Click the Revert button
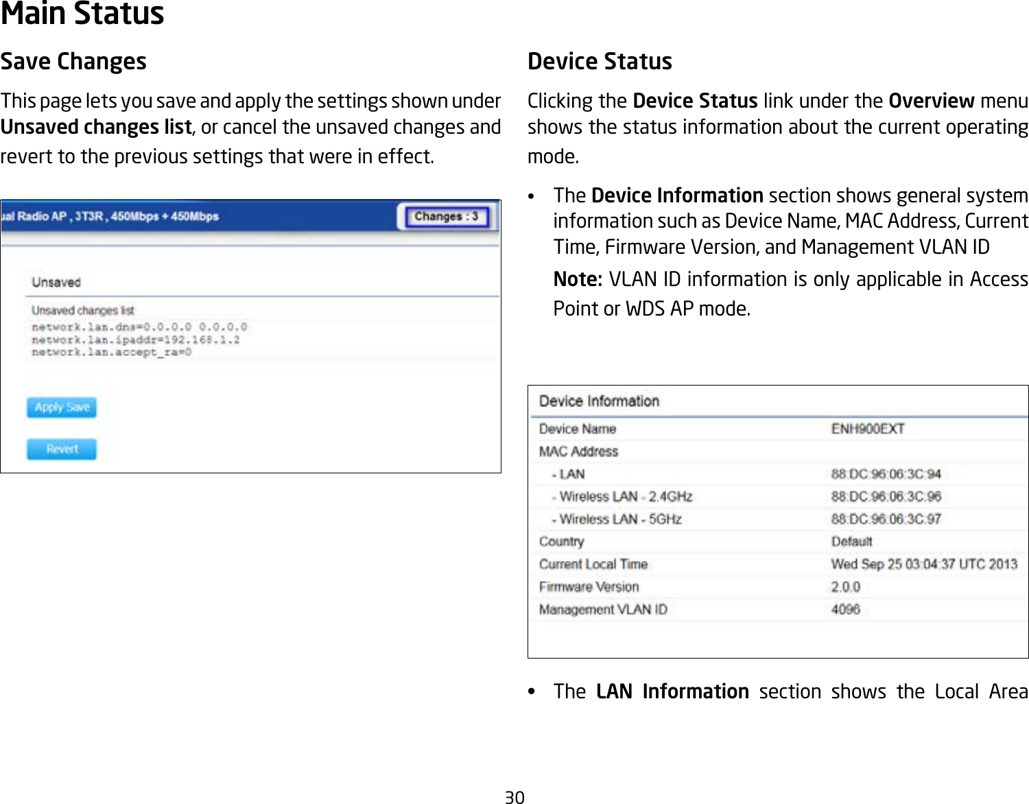This screenshot has width=1029, height=804. [x=62, y=449]
